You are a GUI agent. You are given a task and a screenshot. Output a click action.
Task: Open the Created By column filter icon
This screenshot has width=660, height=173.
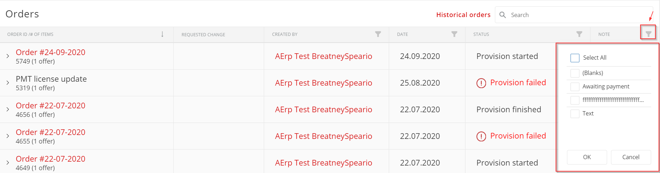(x=378, y=34)
